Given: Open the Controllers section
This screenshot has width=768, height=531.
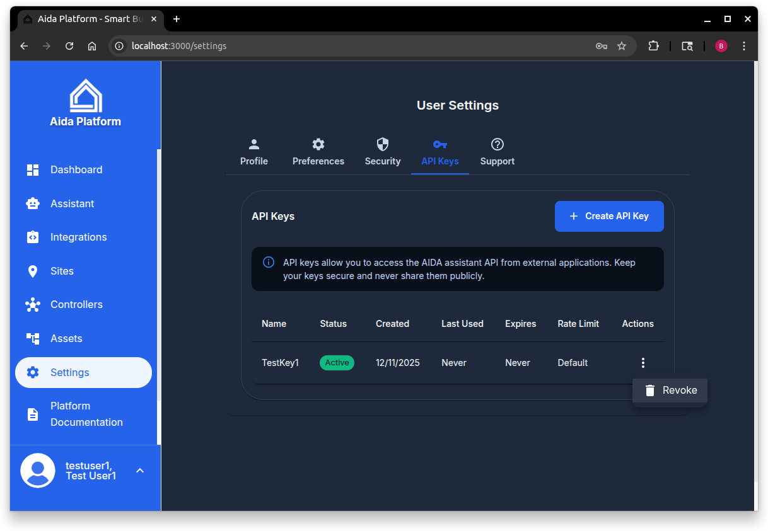Looking at the screenshot, I should point(33,304).
